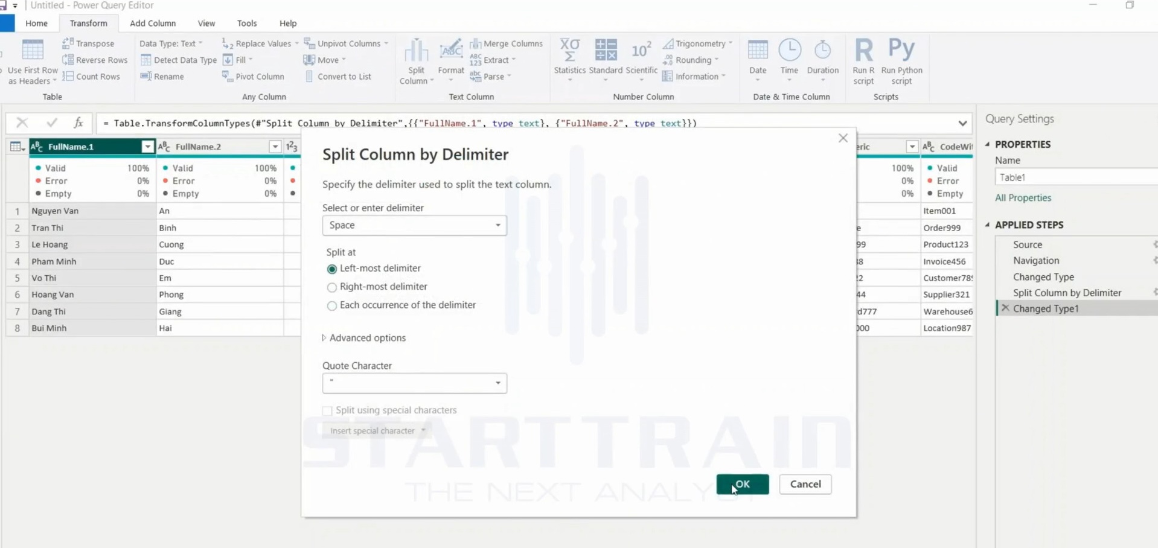
Task: Open the All Properties link
Action: pos(1023,198)
